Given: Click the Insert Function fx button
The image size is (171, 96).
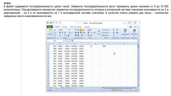Looking at the screenshot, I should point(72,41).
